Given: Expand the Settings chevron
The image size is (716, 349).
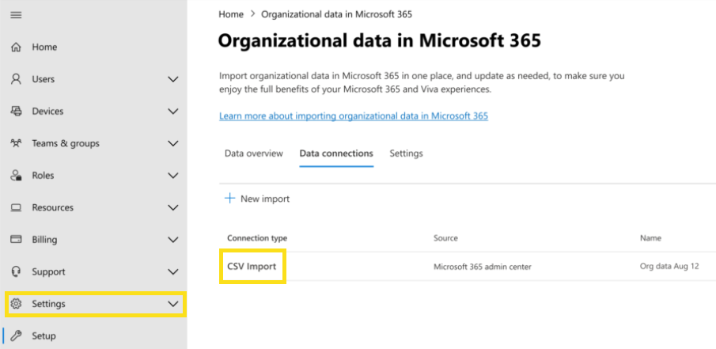Looking at the screenshot, I should (x=173, y=304).
